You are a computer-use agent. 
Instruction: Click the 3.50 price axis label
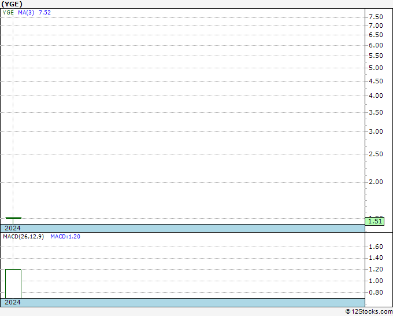[376, 112]
